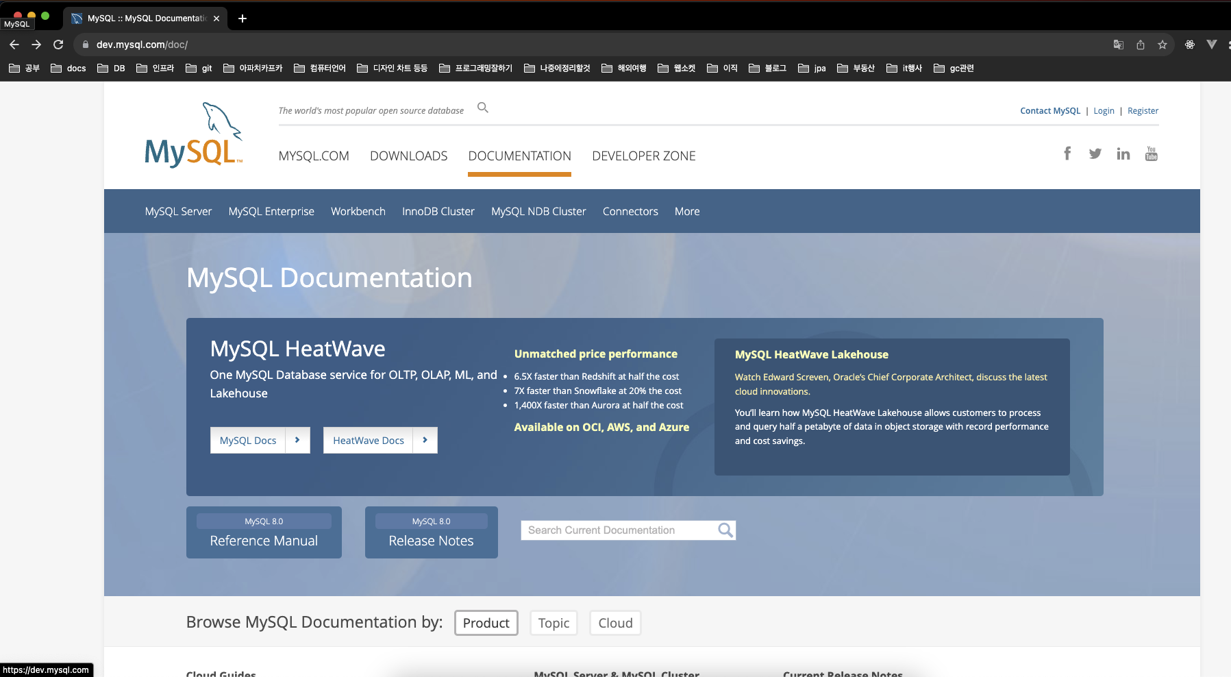Click the arrow beside MySQL Docs
Viewport: 1231px width, 677px height.
[x=297, y=440]
